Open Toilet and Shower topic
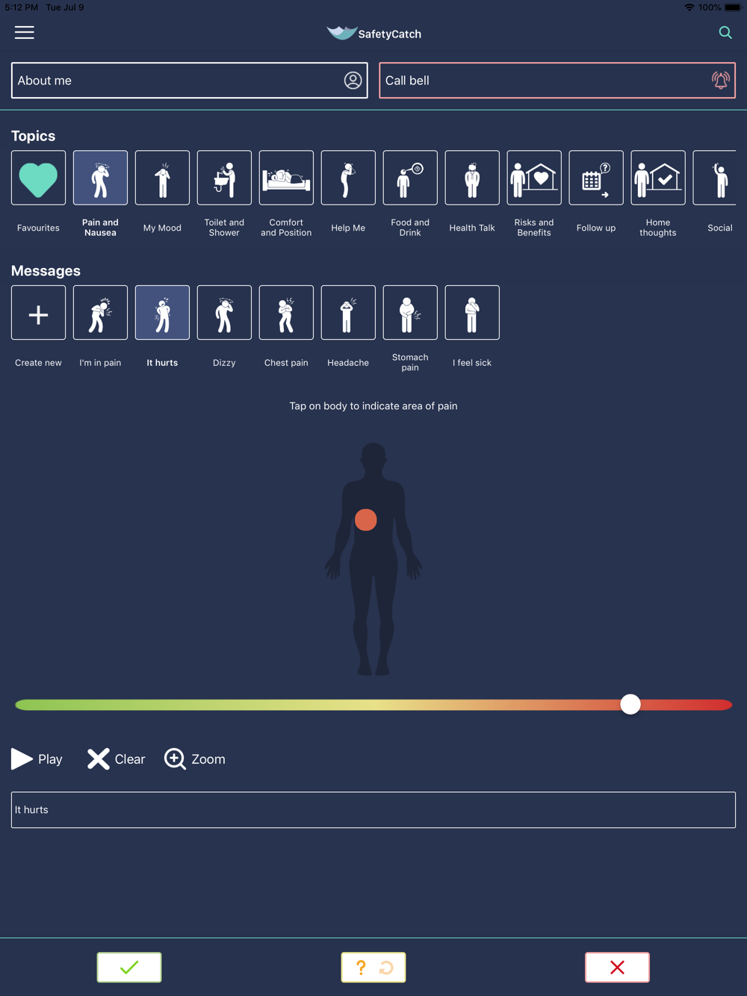This screenshot has height=996, width=747. [224, 178]
